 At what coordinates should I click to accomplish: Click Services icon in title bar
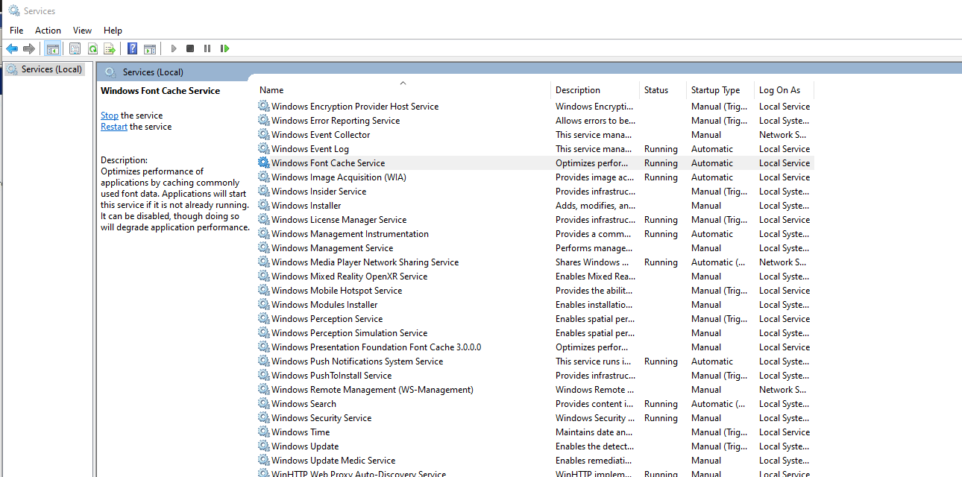click(13, 11)
